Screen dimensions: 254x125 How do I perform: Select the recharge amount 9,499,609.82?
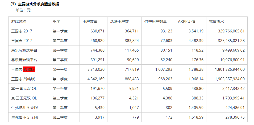tap(234, 50)
